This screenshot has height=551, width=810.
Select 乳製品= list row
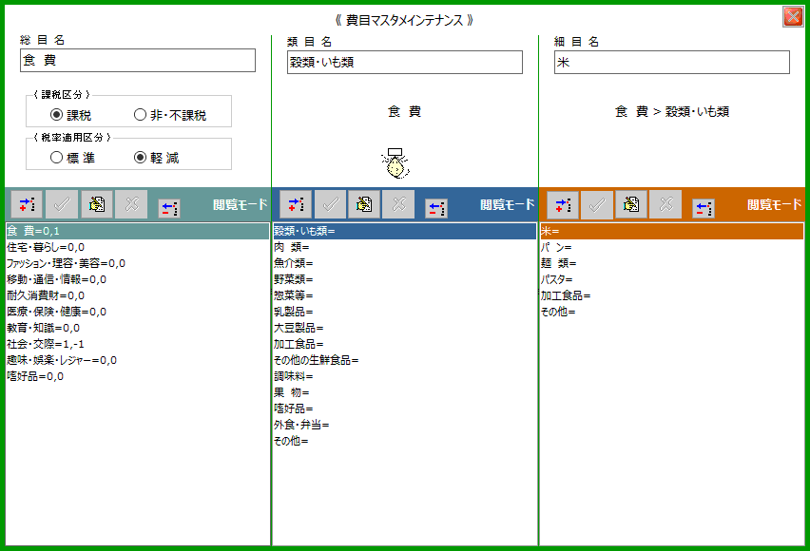pyautogui.click(x=405, y=312)
